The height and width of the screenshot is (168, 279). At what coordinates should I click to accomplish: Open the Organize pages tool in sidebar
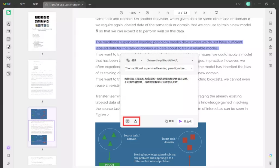pos(8,39)
